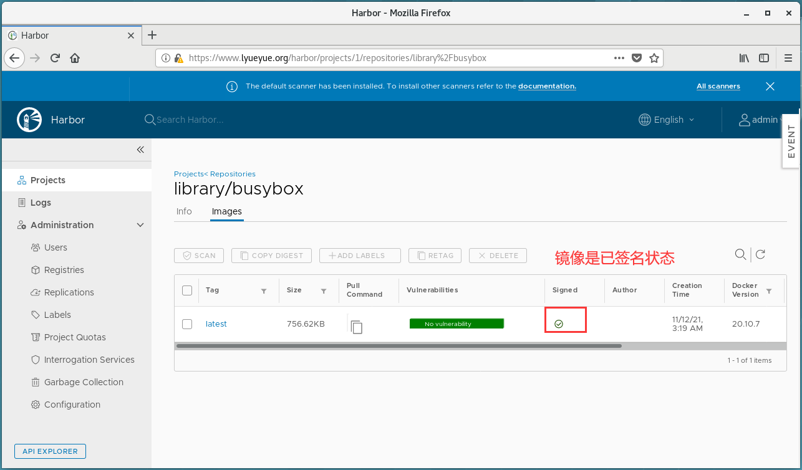Go to the Firefox home page

click(75, 58)
